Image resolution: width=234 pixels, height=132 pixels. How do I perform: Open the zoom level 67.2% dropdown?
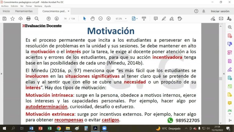coord(121,19)
